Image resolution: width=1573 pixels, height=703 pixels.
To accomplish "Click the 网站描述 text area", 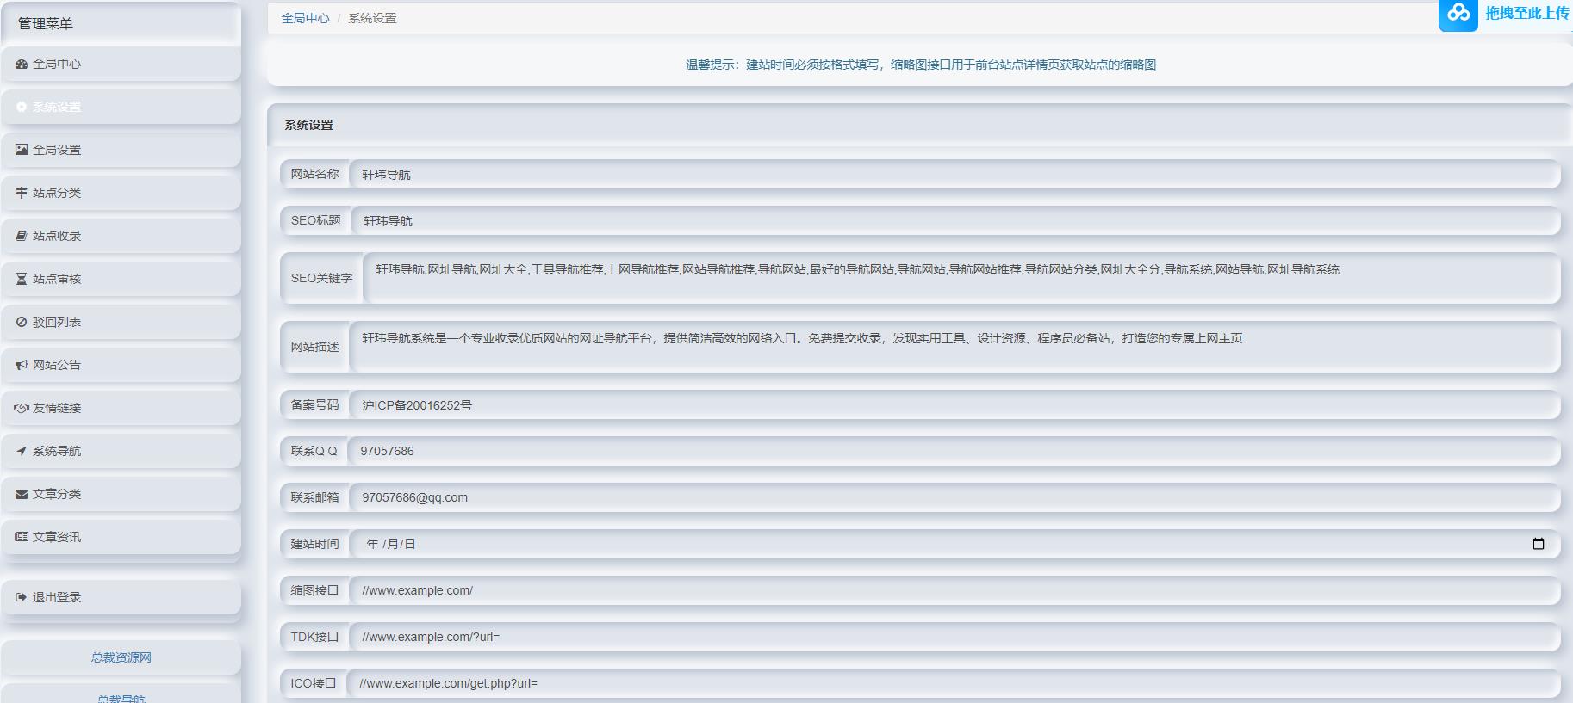I will point(954,347).
